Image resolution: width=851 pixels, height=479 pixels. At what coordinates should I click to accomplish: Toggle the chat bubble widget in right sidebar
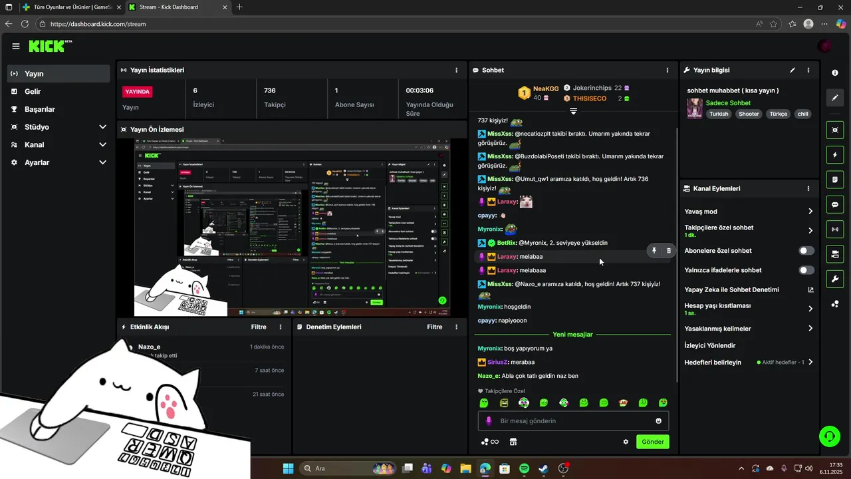[x=835, y=205]
